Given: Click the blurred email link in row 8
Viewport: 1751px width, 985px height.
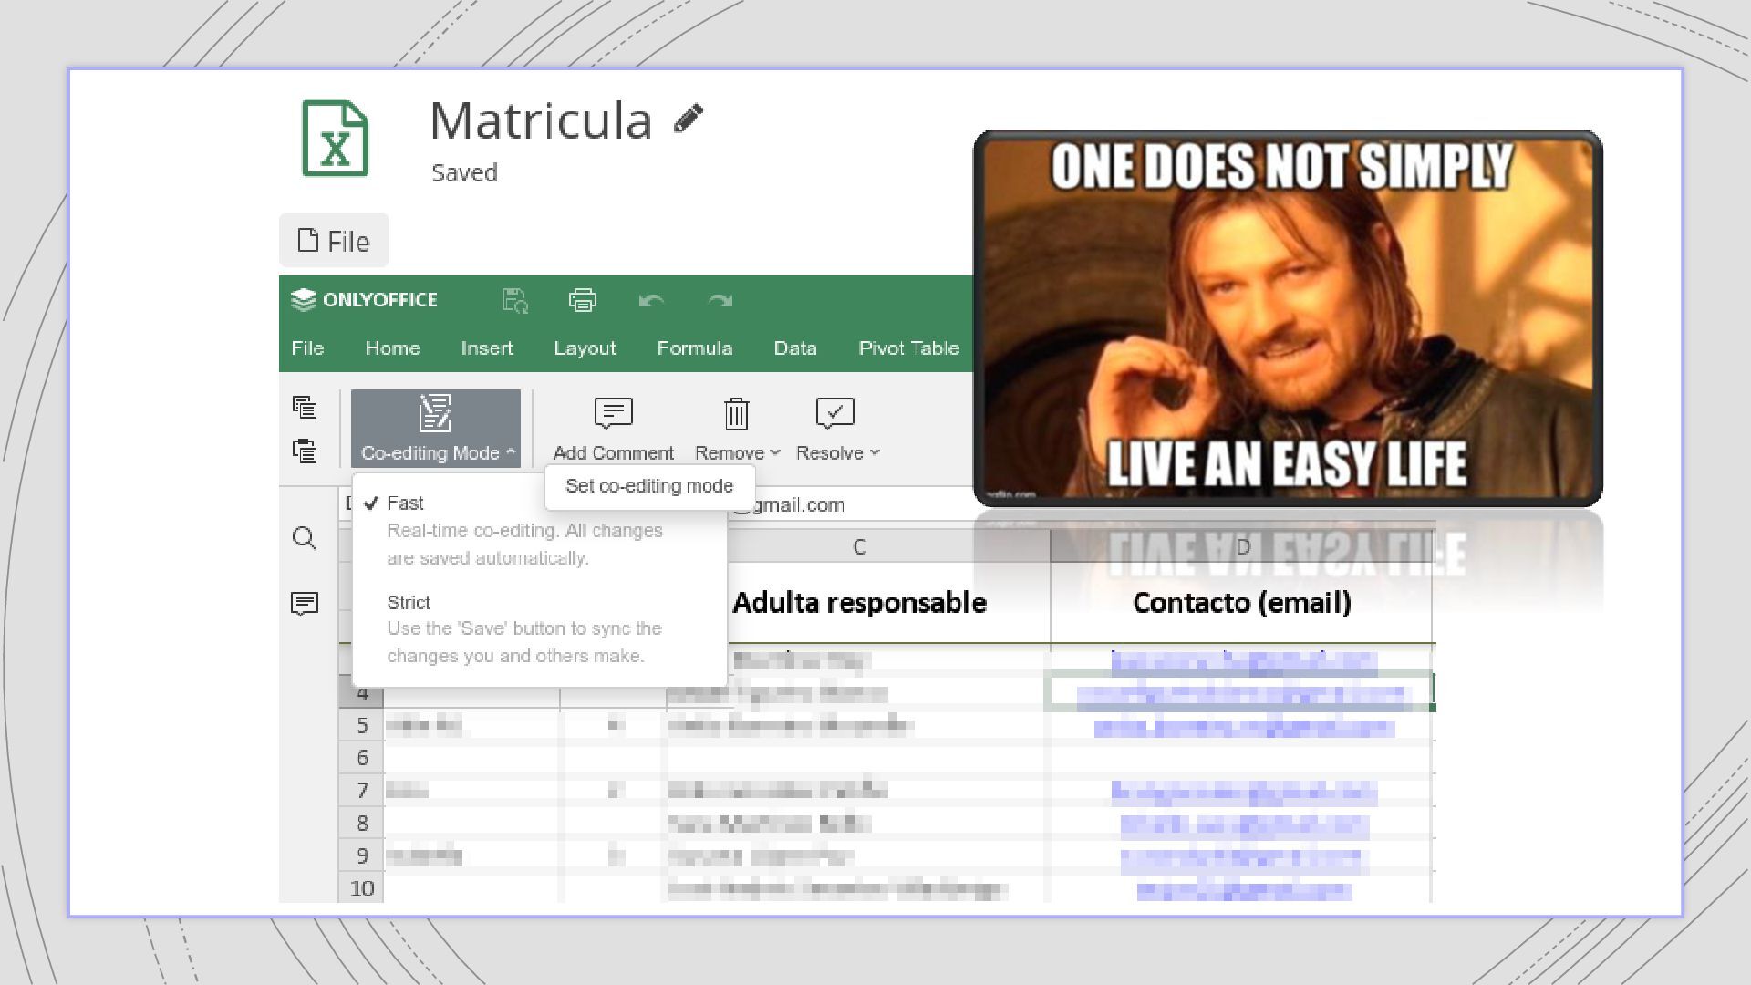Looking at the screenshot, I should [1244, 826].
